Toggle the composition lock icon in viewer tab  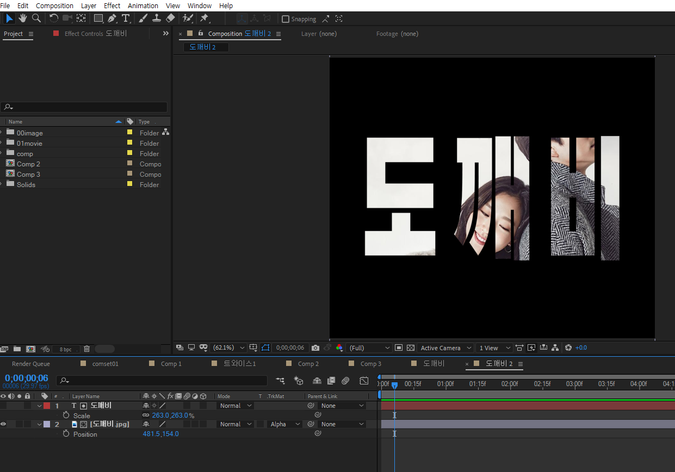coord(200,33)
